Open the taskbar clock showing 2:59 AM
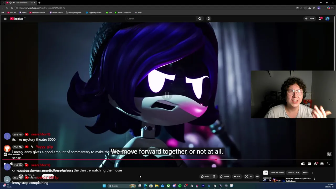The image size is (336, 189). pyautogui.click(x=330, y=186)
